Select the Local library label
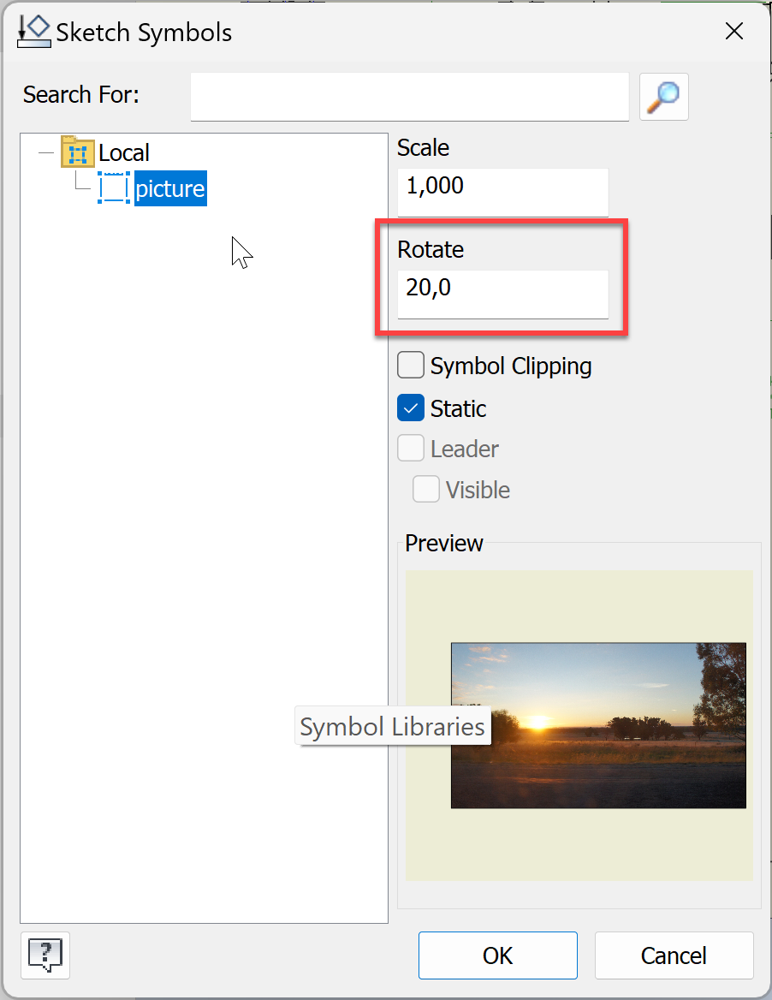The height and width of the screenshot is (1000, 772). coord(124,153)
